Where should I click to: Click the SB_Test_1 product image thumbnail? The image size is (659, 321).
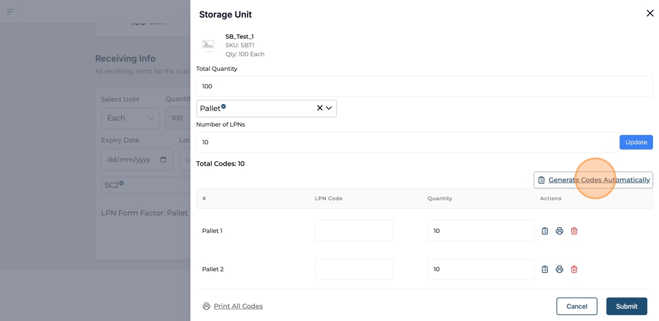208,45
